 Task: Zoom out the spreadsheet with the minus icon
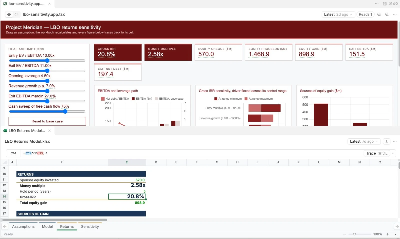pos(344,234)
